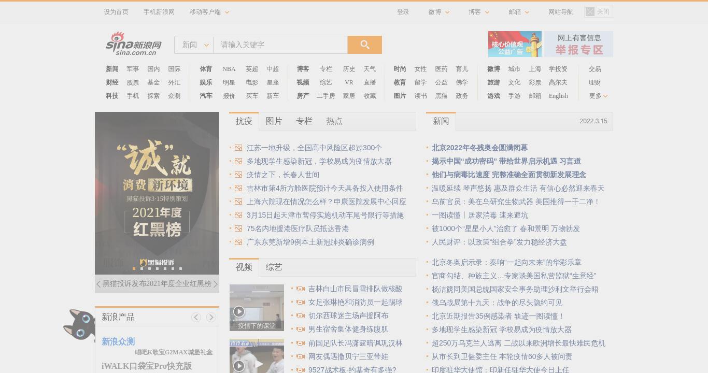Image resolution: width=708 pixels, height=373 pixels.
Task: Select the 视频 tab
Action: tap(244, 267)
